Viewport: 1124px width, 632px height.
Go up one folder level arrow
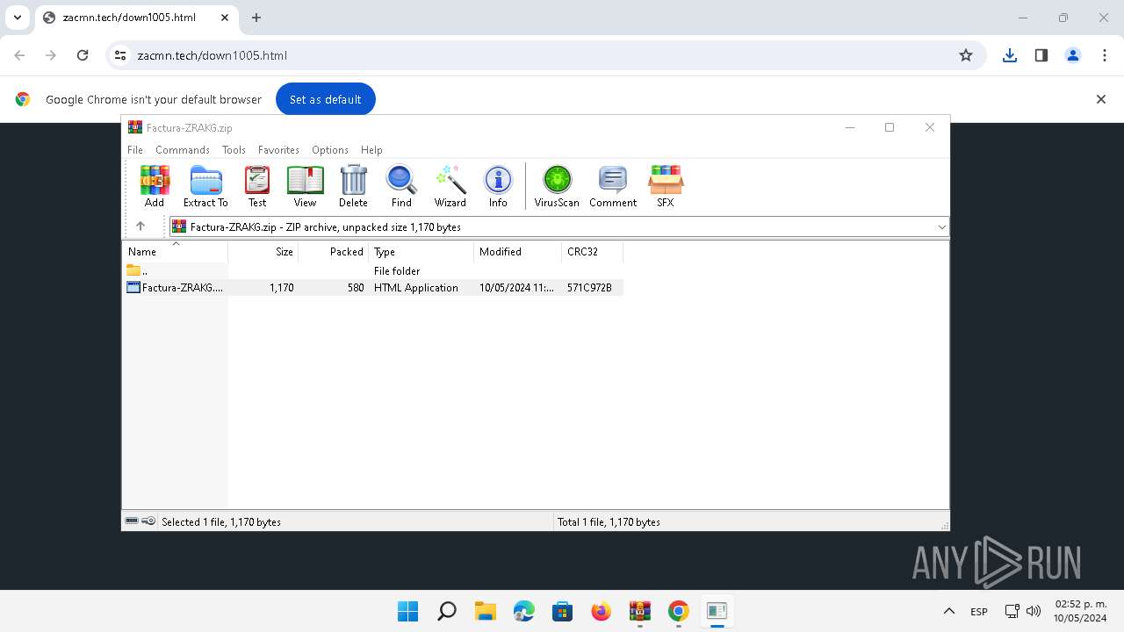(140, 226)
